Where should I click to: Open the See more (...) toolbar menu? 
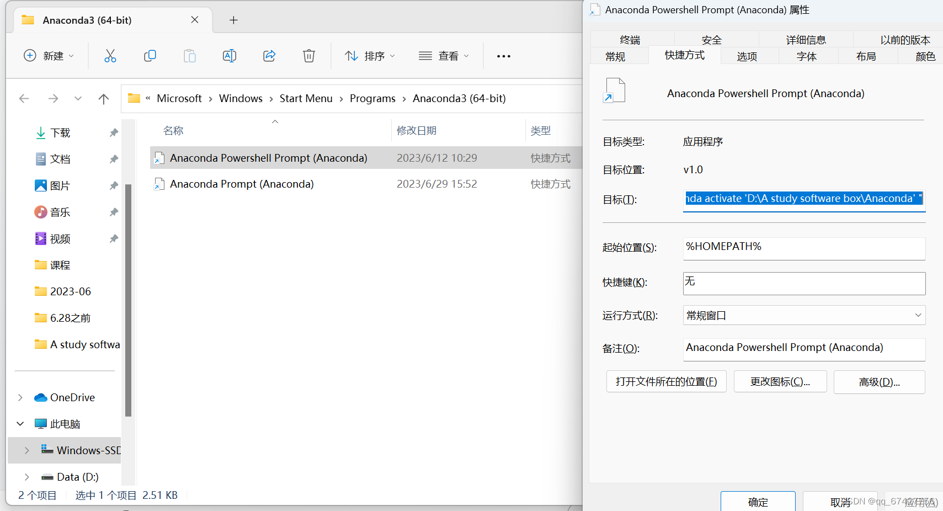pyautogui.click(x=503, y=56)
